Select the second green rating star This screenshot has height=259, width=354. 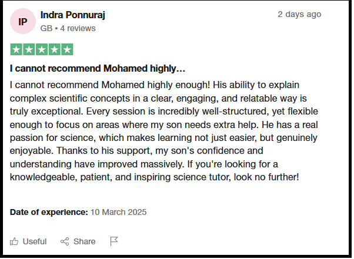point(29,49)
